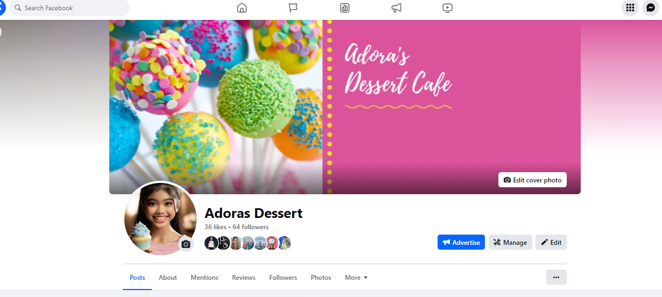
Task: Click the Facebook logo
Action: click(2, 8)
